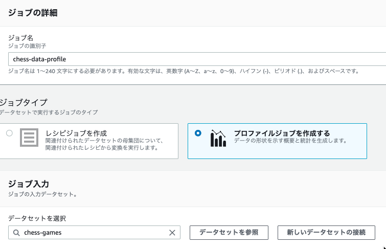The image size is (386, 249).
Task: Click the profile description データの形状を示す概要と統計
Action: coord(290,141)
